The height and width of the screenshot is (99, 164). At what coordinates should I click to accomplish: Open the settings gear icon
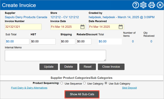tap(143, 5)
